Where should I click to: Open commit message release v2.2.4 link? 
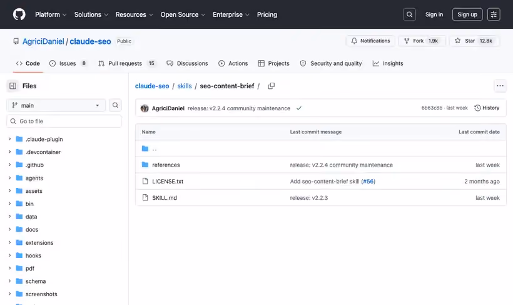(x=239, y=108)
